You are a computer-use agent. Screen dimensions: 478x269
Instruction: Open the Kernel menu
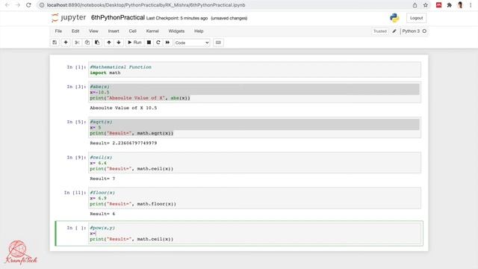(x=152, y=31)
